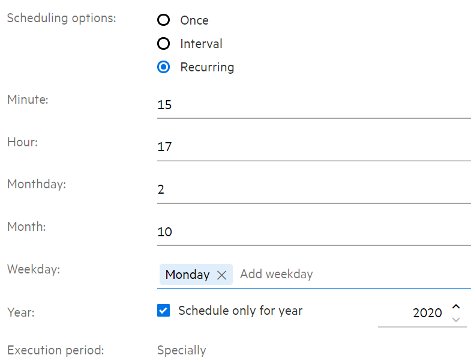Click the Minute field showing 15
Screen dimensions: 471x364
pos(313,105)
